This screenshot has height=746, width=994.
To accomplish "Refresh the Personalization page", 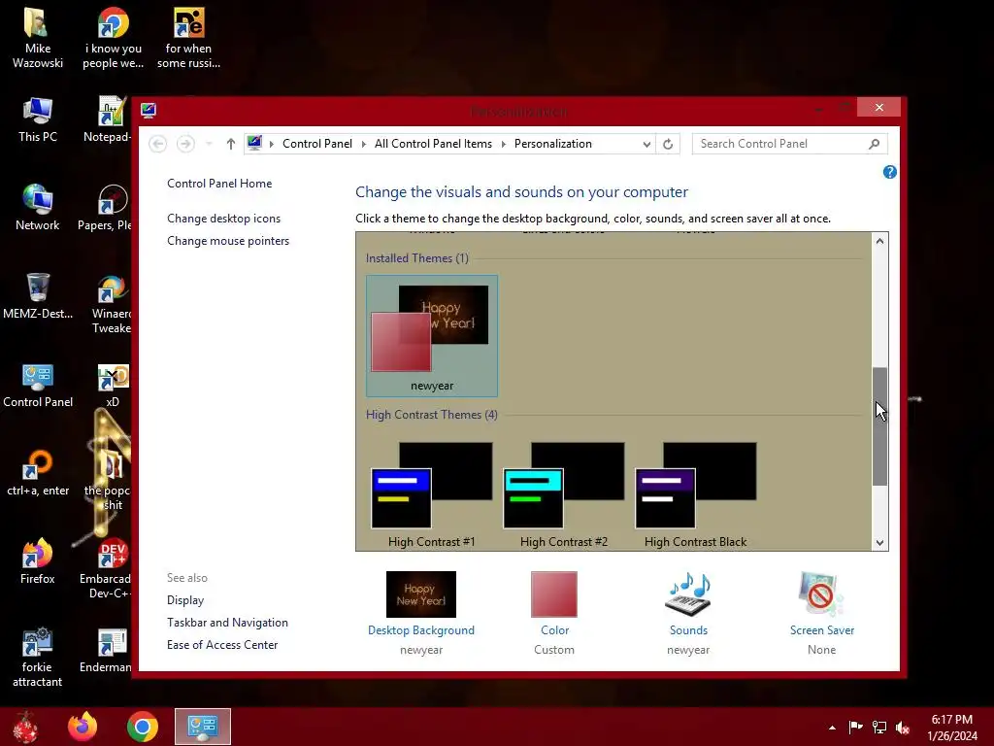I will (668, 144).
